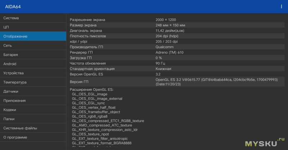The image size is (288, 150).
Task: Open the О программе page
Action: tap(33, 137)
